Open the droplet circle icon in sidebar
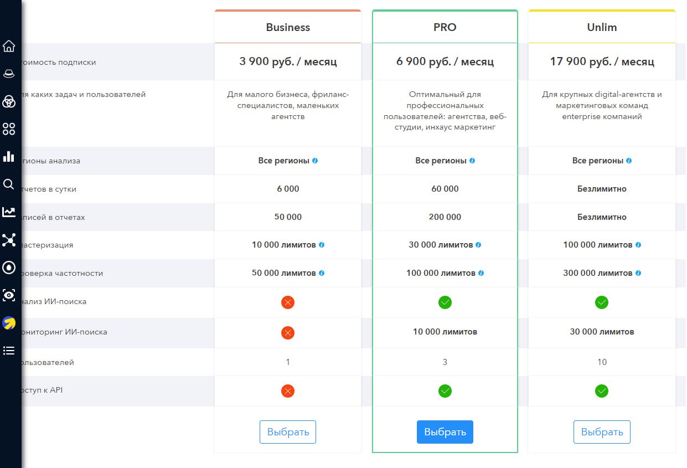This screenshot has height=468, width=687. (9, 268)
